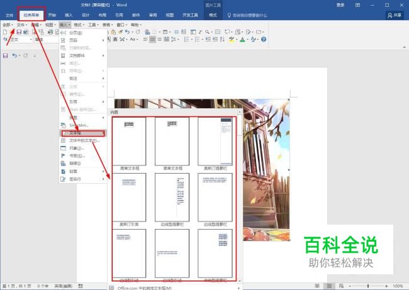Pick the 奥斯汀引言 text box thumbnail

(x=130, y=198)
